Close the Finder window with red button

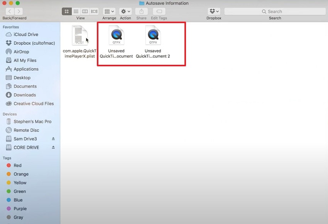click(x=4, y=3)
